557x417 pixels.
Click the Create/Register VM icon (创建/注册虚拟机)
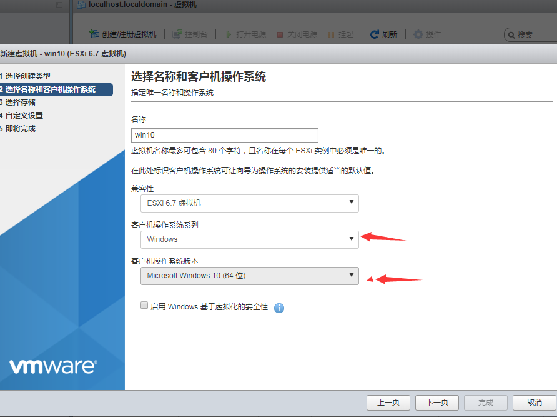pyautogui.click(x=94, y=34)
